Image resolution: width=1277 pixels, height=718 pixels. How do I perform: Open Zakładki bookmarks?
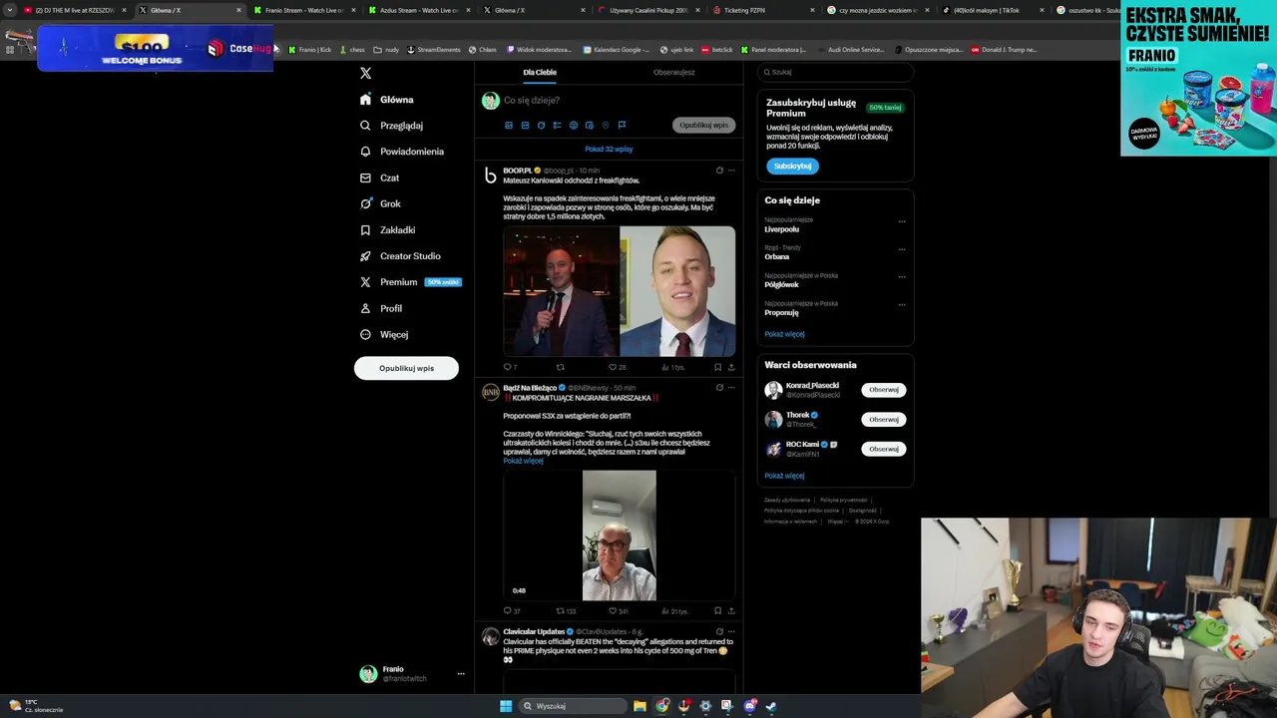pyautogui.click(x=387, y=229)
